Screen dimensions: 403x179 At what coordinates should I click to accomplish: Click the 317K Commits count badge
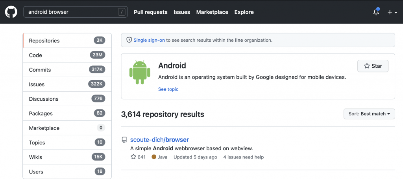pos(97,69)
